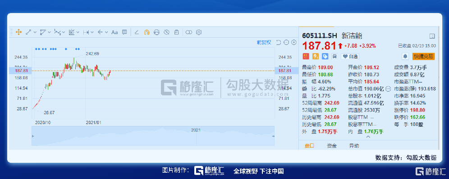Viewport: 449px width, 179px height.
Task: Select the comment bubble note tool
Action: click(124, 32)
